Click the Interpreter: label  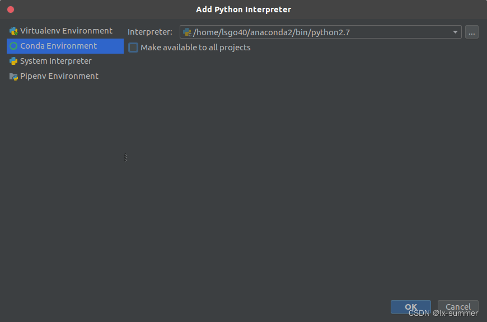[149, 32]
